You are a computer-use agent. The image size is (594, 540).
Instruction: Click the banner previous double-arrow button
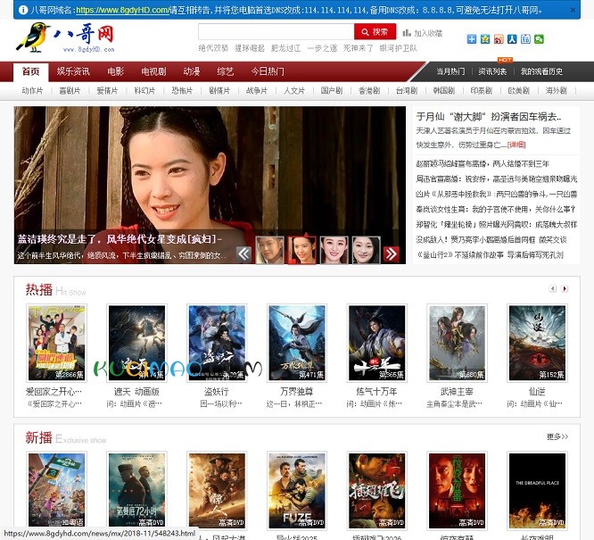[x=243, y=253]
